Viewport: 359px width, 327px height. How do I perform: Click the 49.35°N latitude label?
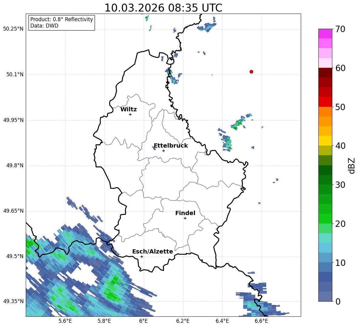(13, 301)
